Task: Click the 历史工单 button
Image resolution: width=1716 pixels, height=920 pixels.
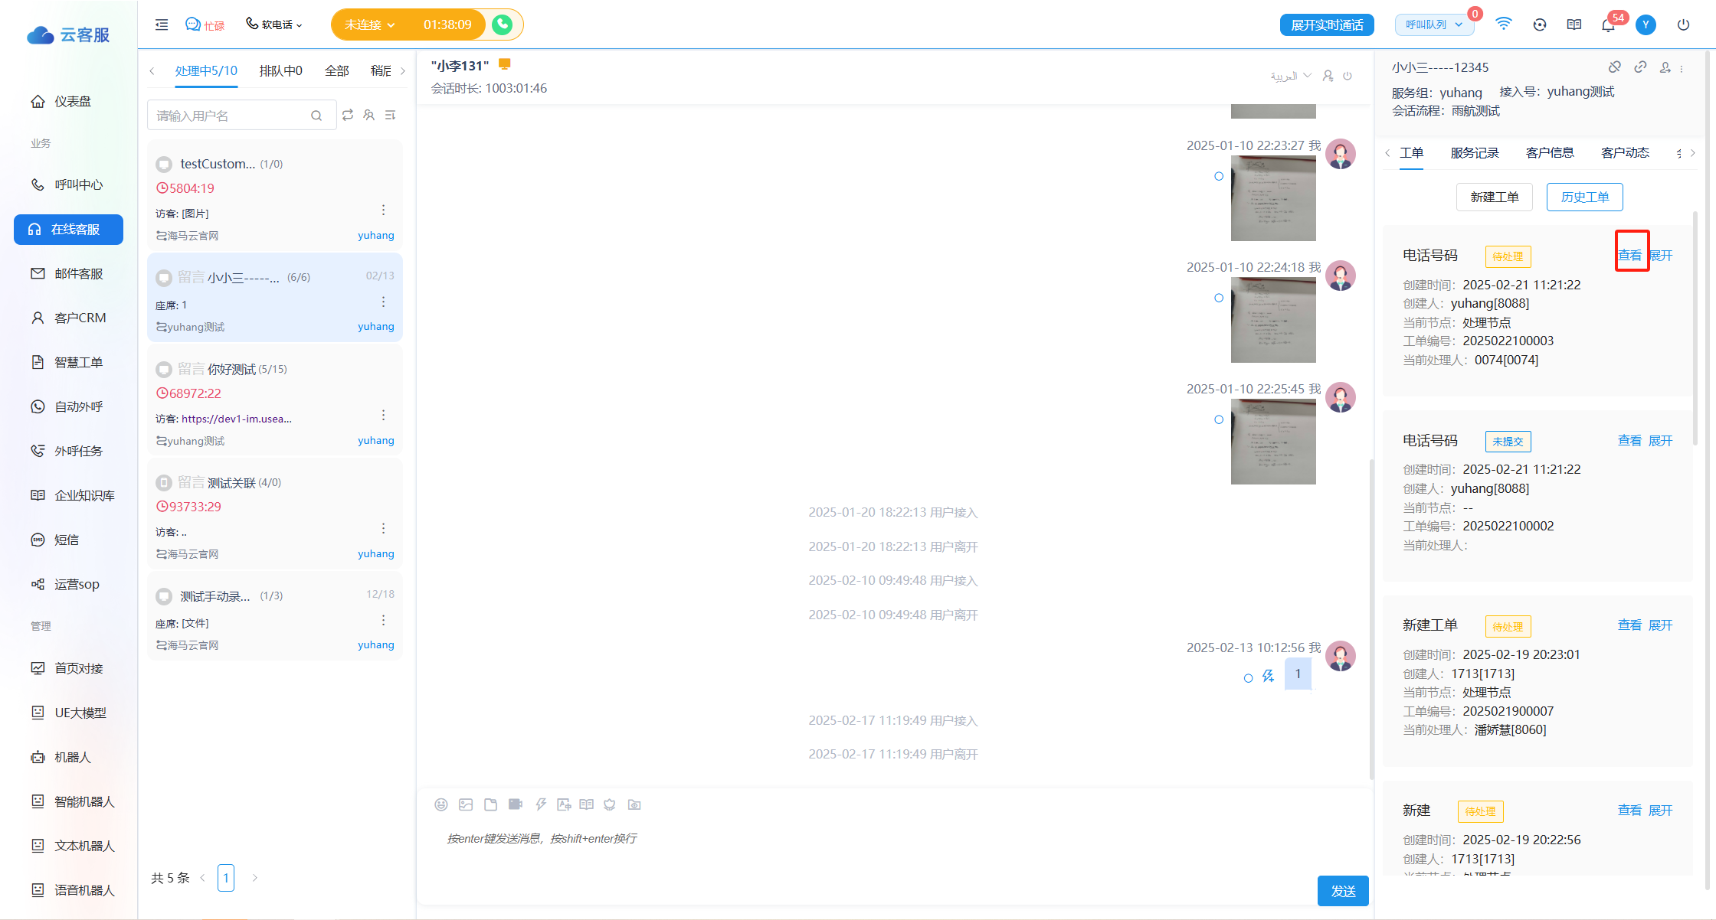Action: pyautogui.click(x=1585, y=197)
